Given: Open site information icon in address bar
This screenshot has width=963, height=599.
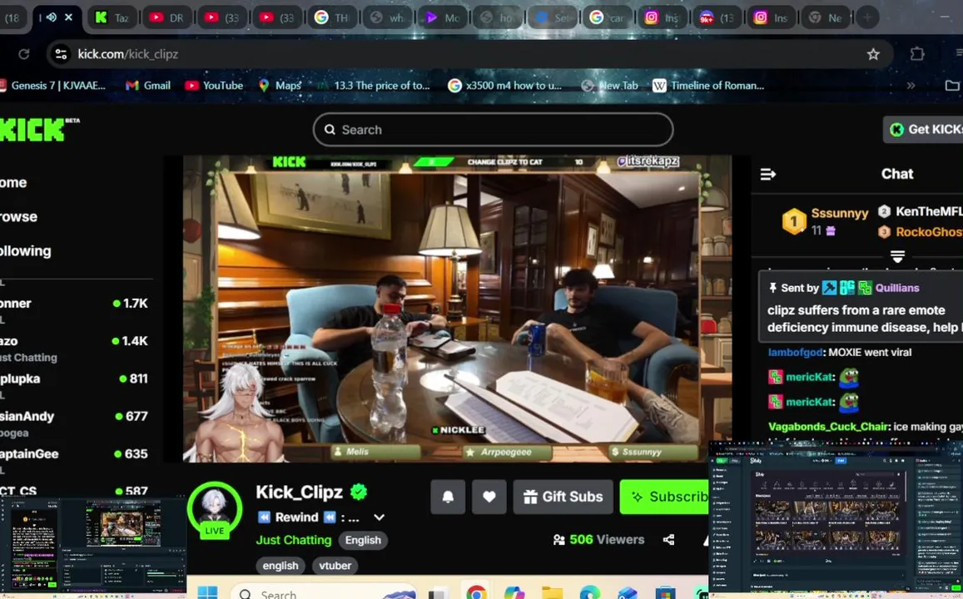Looking at the screenshot, I should [61, 54].
